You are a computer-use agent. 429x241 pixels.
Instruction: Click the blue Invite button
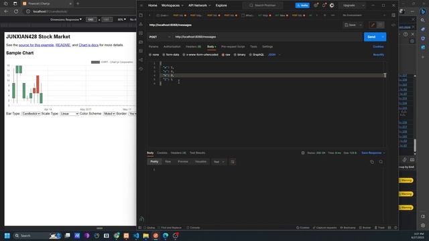click(302, 5)
